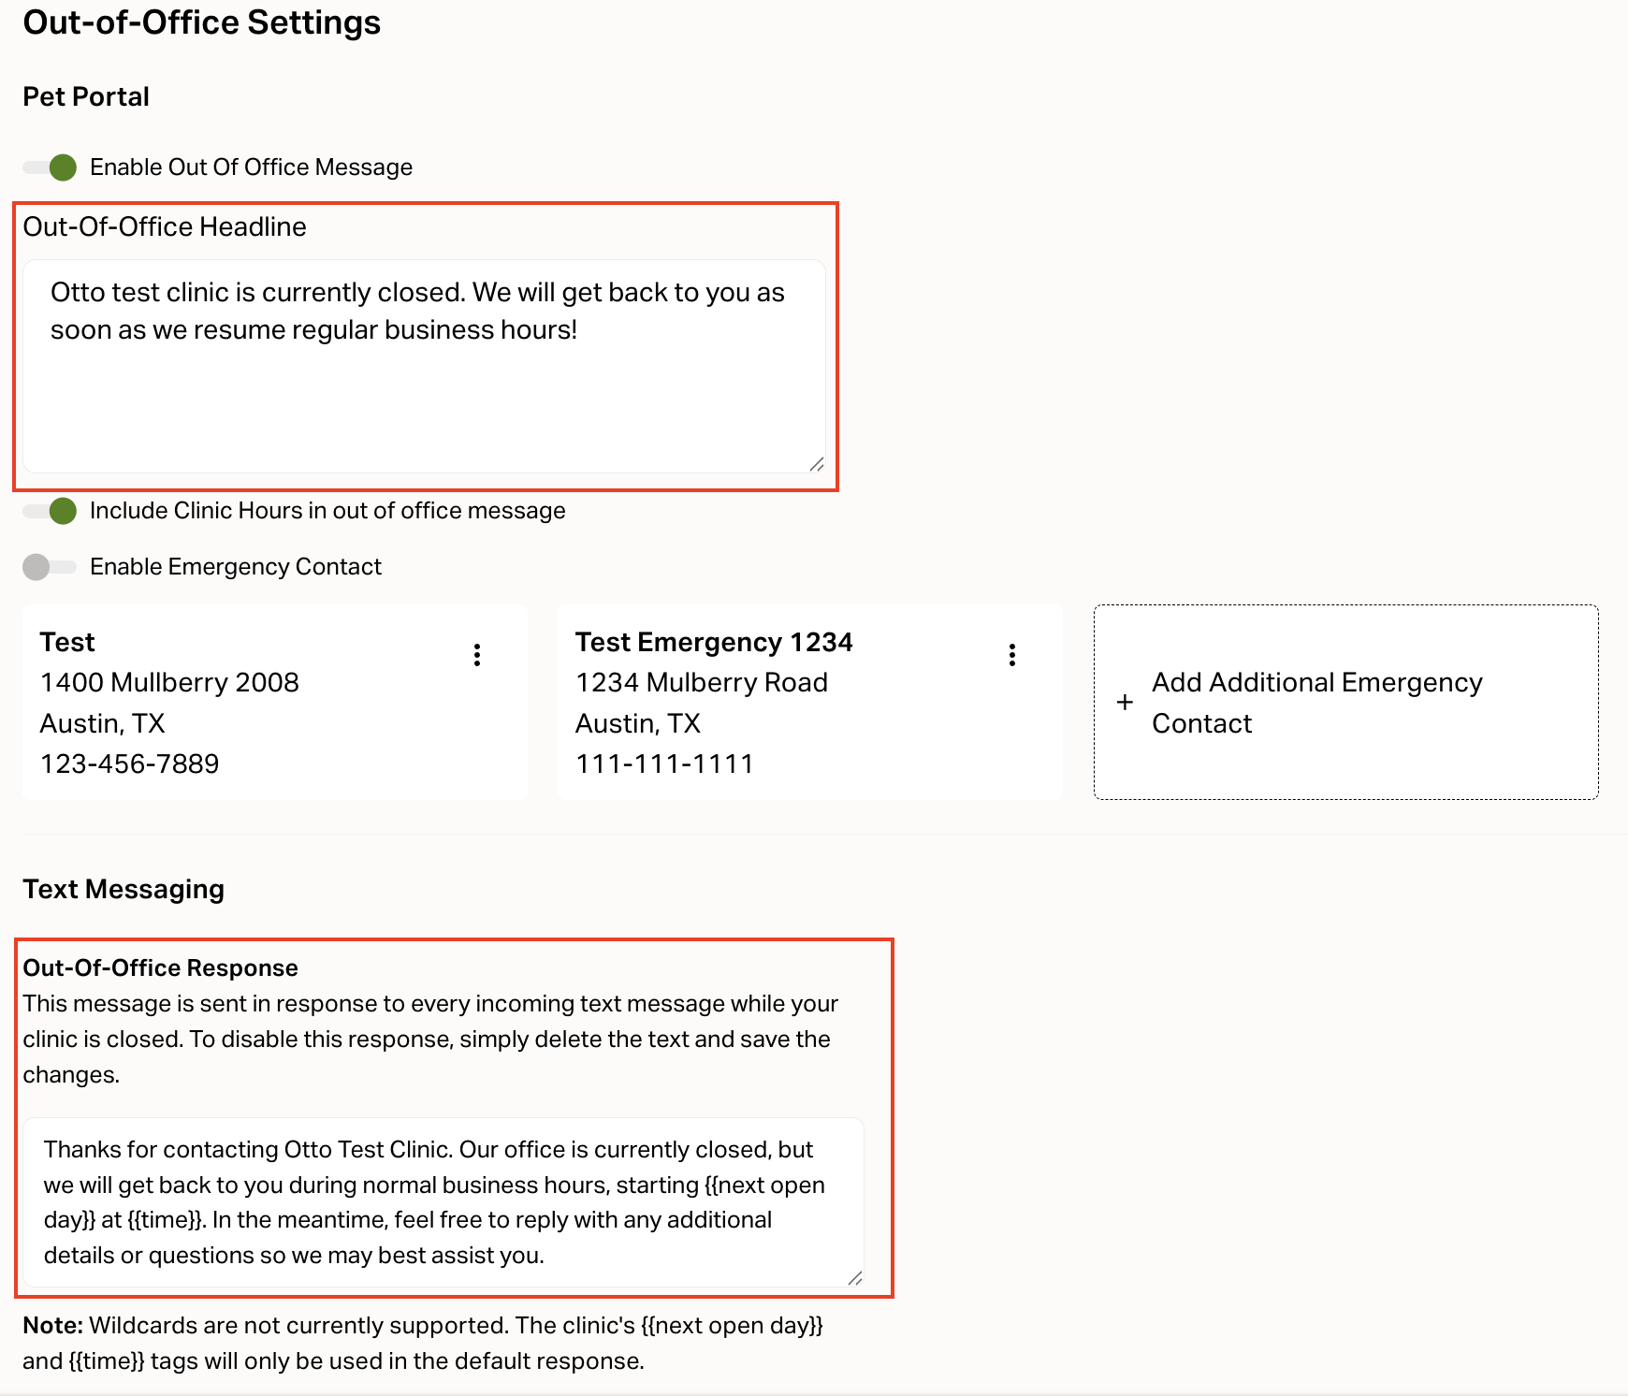Open three-dot menu on Test Emergency 1234 card

click(1012, 655)
